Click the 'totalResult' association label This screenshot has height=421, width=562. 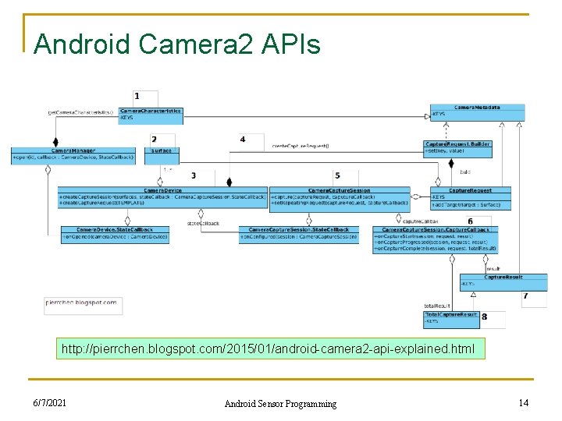pyautogui.click(x=437, y=306)
